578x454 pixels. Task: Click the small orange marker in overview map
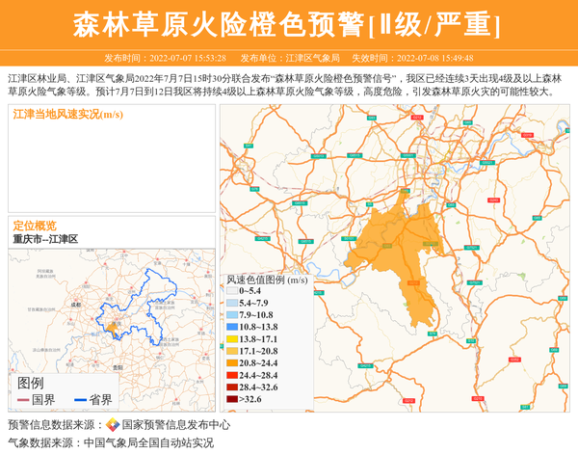click(x=113, y=328)
